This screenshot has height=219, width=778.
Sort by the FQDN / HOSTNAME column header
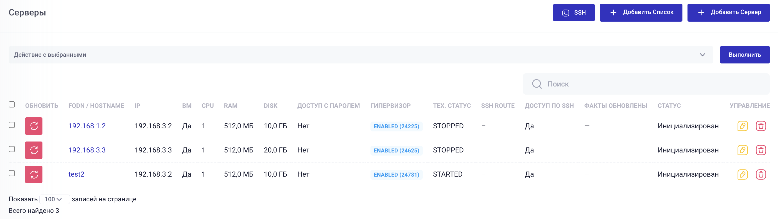pos(96,106)
